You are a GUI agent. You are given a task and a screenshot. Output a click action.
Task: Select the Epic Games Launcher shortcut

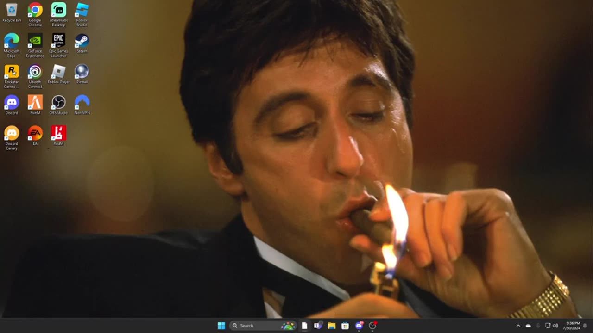click(x=58, y=45)
